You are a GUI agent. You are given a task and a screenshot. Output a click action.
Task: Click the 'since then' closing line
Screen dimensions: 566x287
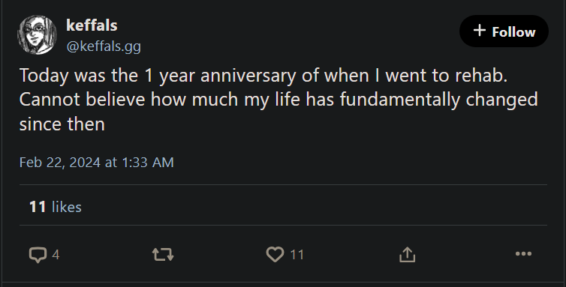tap(62, 124)
